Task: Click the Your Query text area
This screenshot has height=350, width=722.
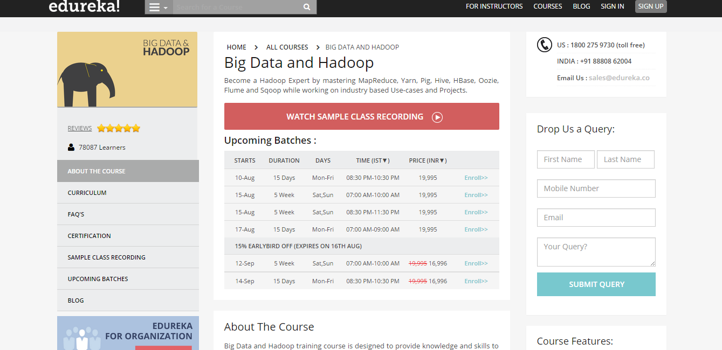Action: pyautogui.click(x=596, y=252)
